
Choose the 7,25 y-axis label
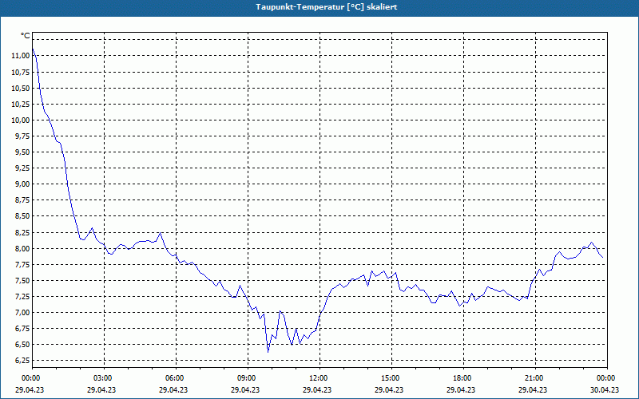click(22, 297)
